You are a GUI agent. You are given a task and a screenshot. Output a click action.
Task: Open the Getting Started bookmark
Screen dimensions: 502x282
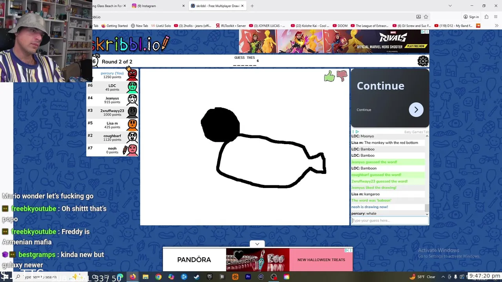[114, 26]
